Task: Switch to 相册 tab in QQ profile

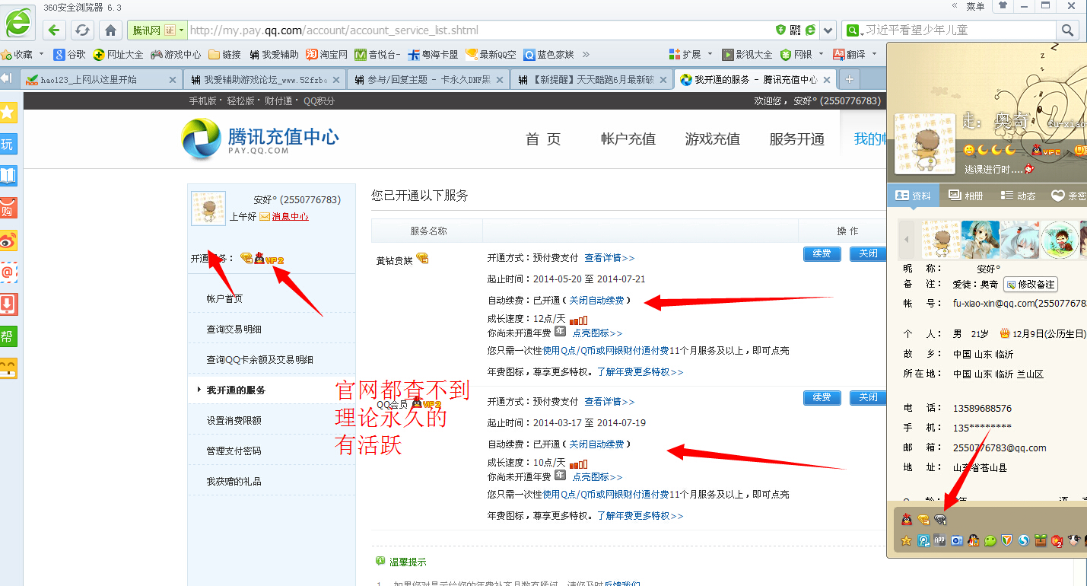Action: (x=966, y=196)
